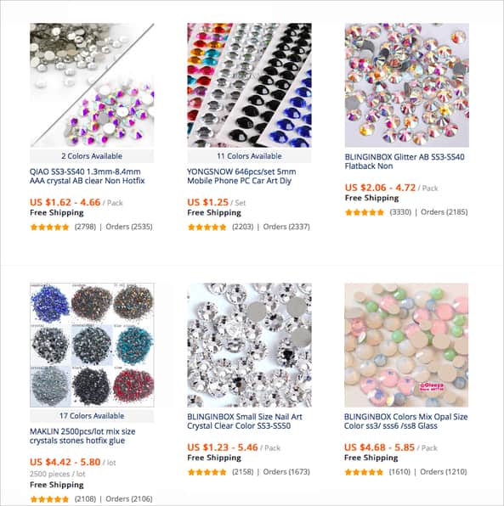Show the 2 Colors Available options
Screen dimensions: 504x506
(x=92, y=156)
